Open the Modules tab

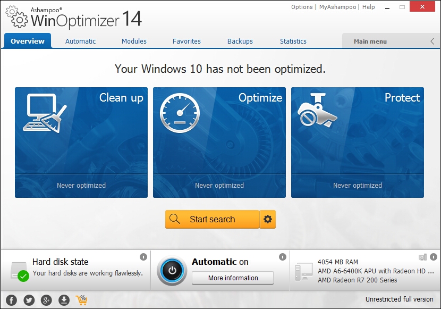134,41
